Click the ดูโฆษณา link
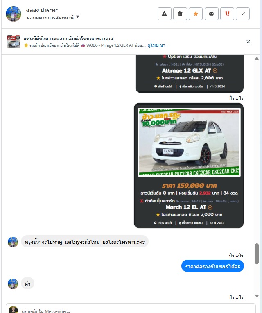The image size is (262, 313). pyautogui.click(x=156, y=45)
